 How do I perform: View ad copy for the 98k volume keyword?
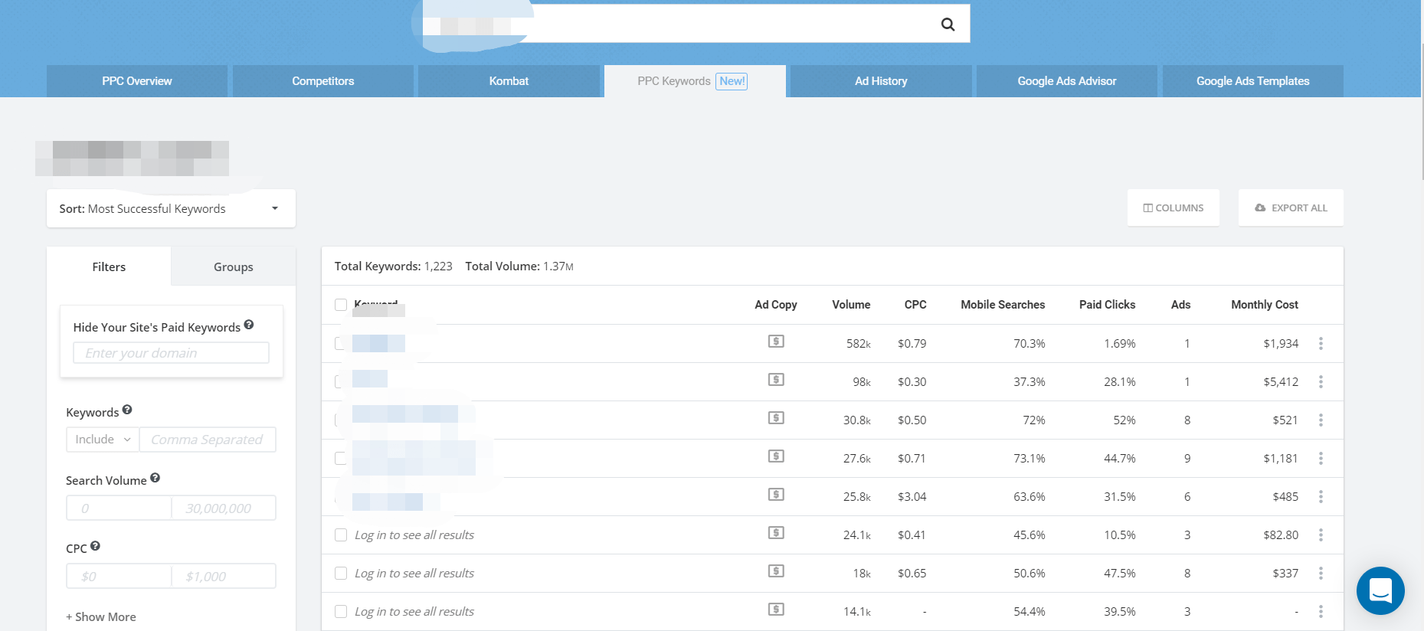[776, 380]
